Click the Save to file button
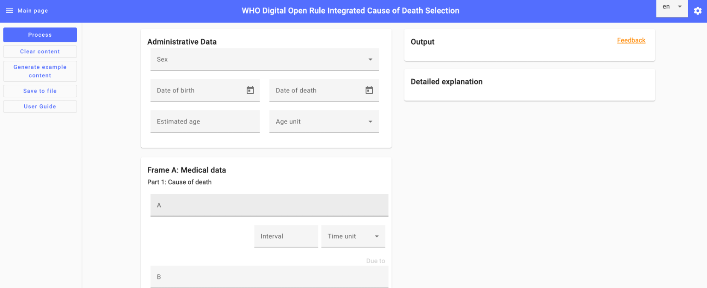This screenshot has height=288, width=707. tap(40, 91)
